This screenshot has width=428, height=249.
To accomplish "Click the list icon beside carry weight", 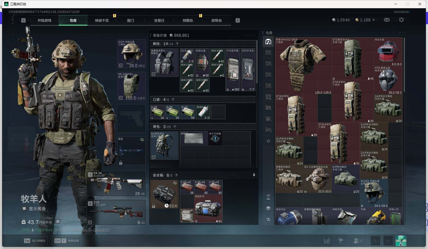I will 57,222.
